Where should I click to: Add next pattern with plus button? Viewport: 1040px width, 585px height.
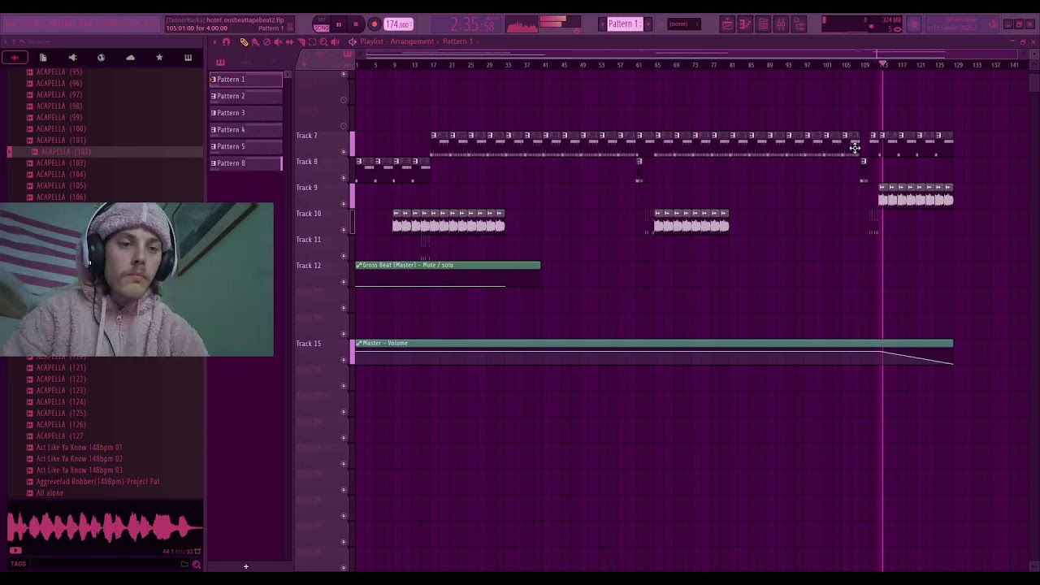pos(648,24)
